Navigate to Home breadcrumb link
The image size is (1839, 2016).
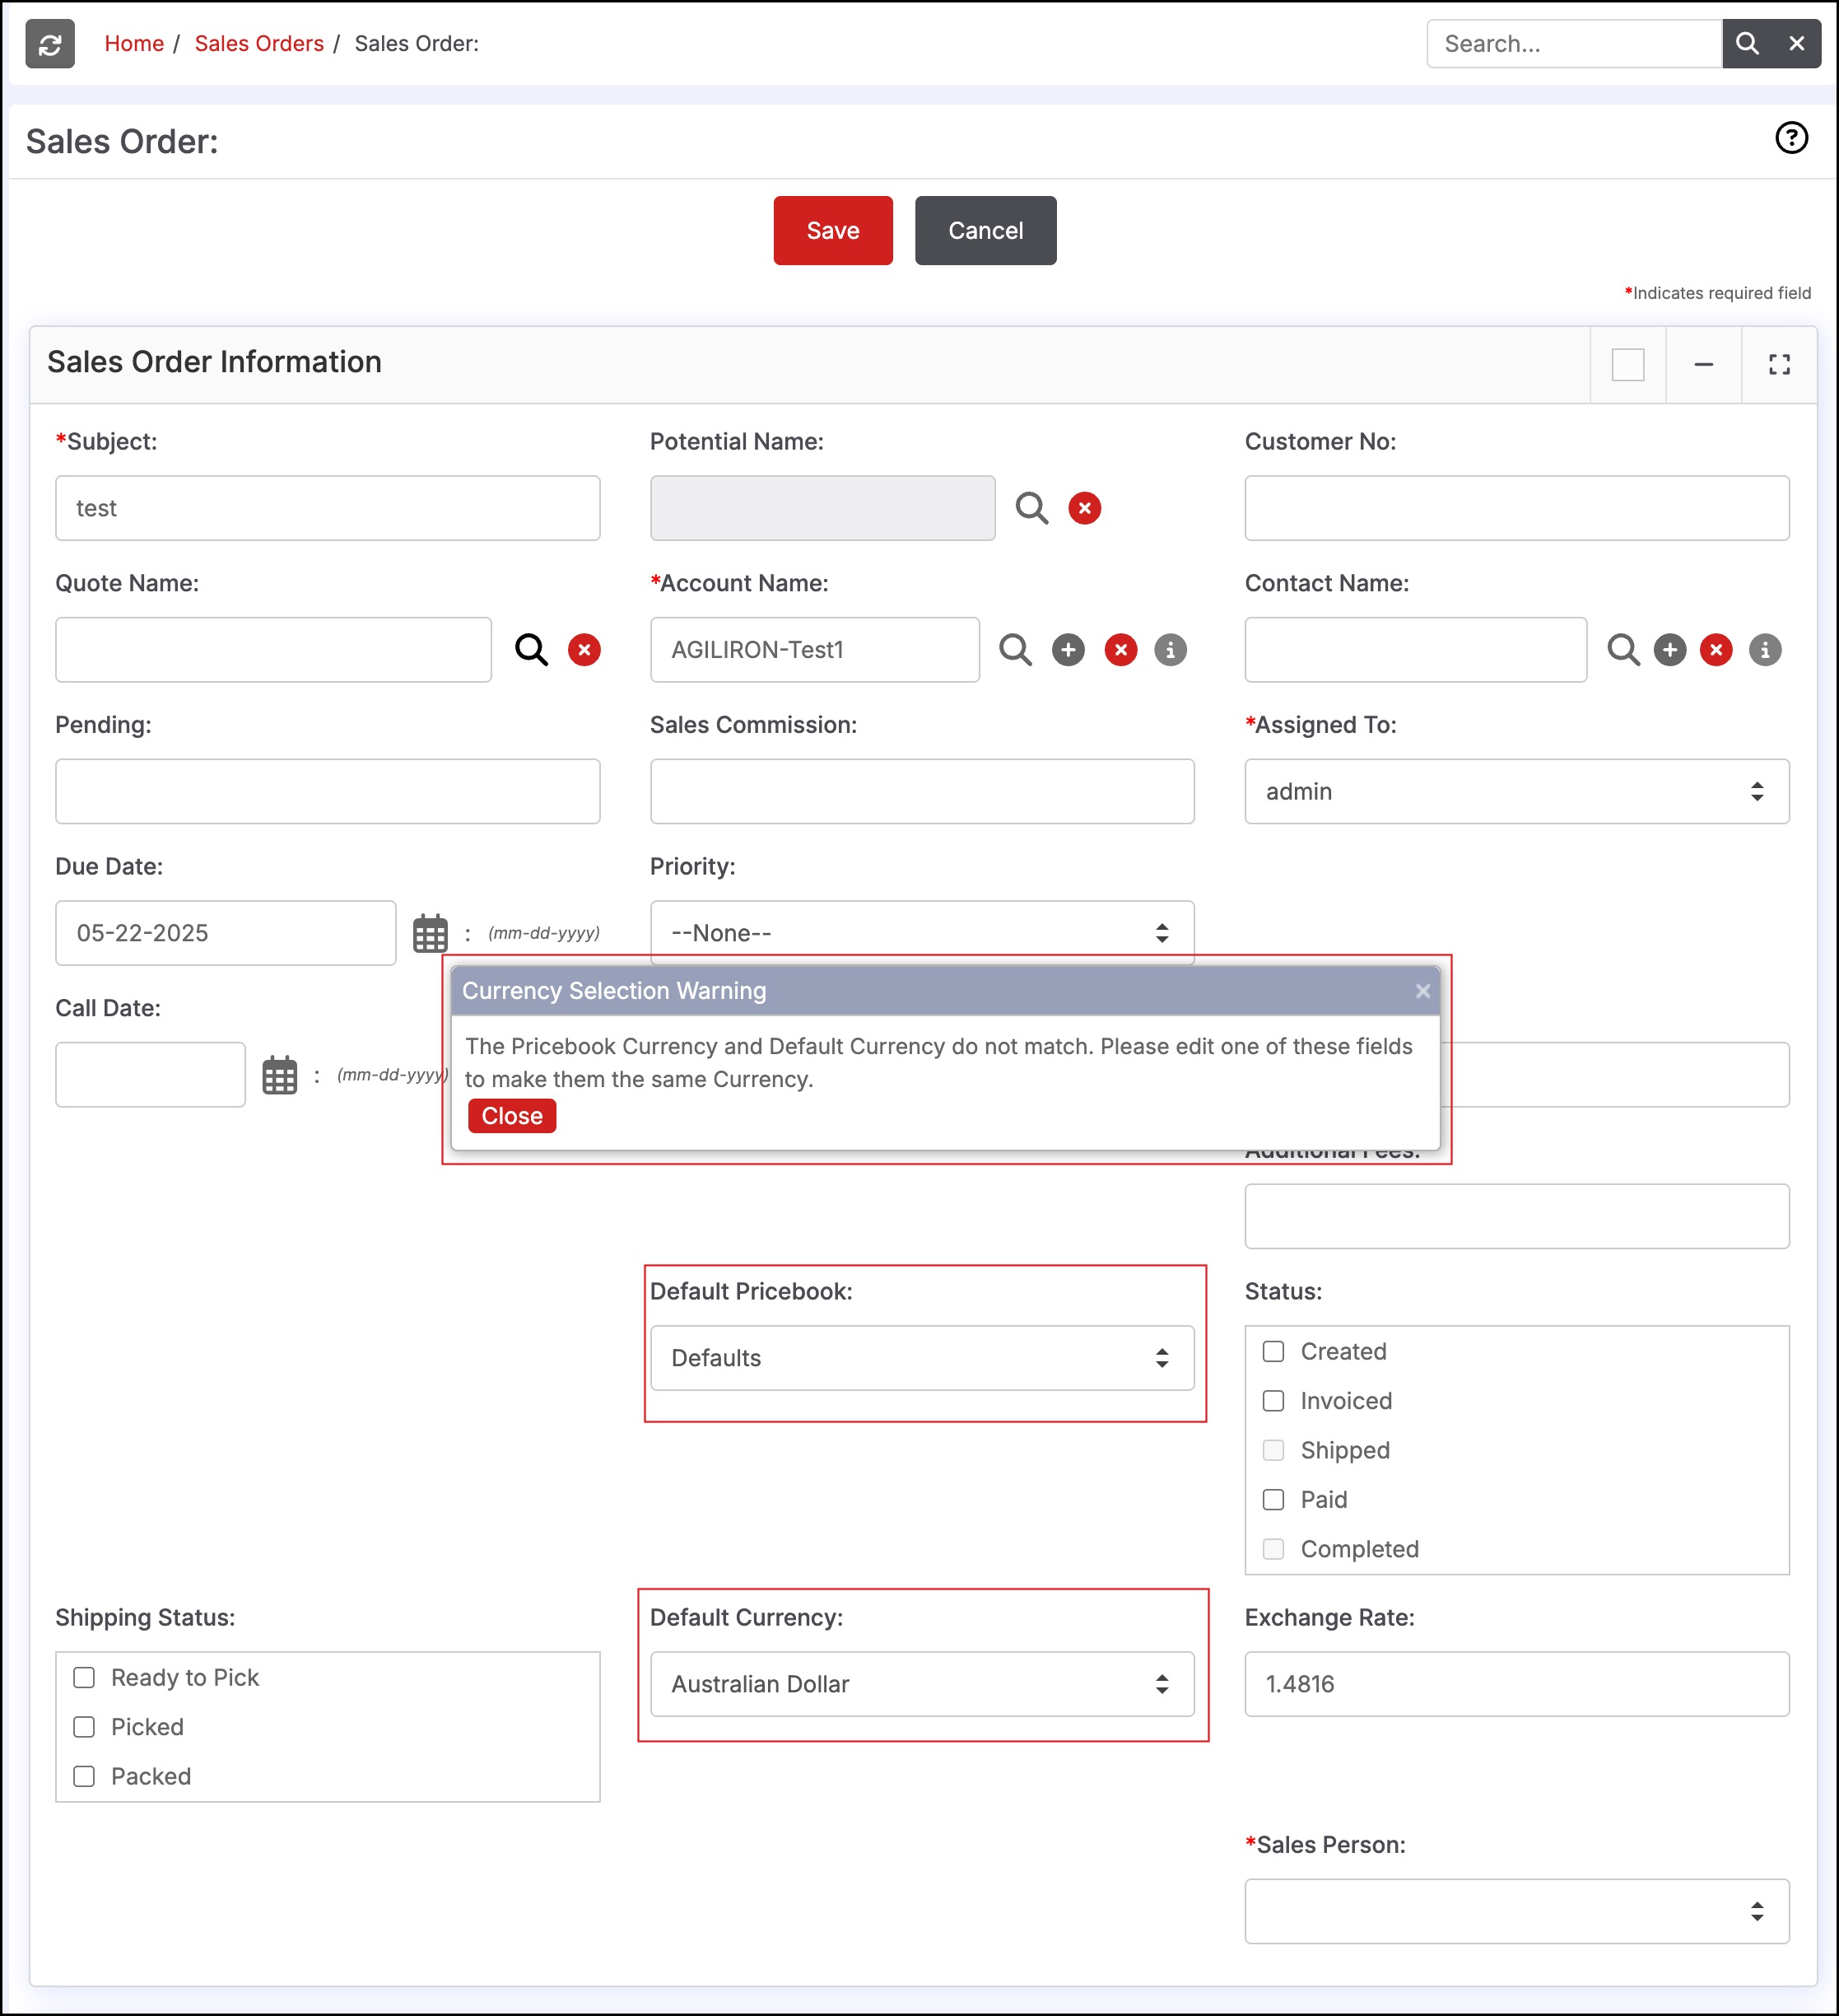pos(134,44)
